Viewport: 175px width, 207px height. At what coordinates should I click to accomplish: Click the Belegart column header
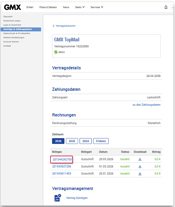(x=86, y=152)
